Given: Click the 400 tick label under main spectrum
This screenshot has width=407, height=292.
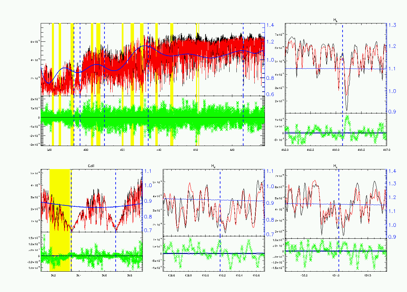Looking at the screenshot, I should click(x=85, y=149).
